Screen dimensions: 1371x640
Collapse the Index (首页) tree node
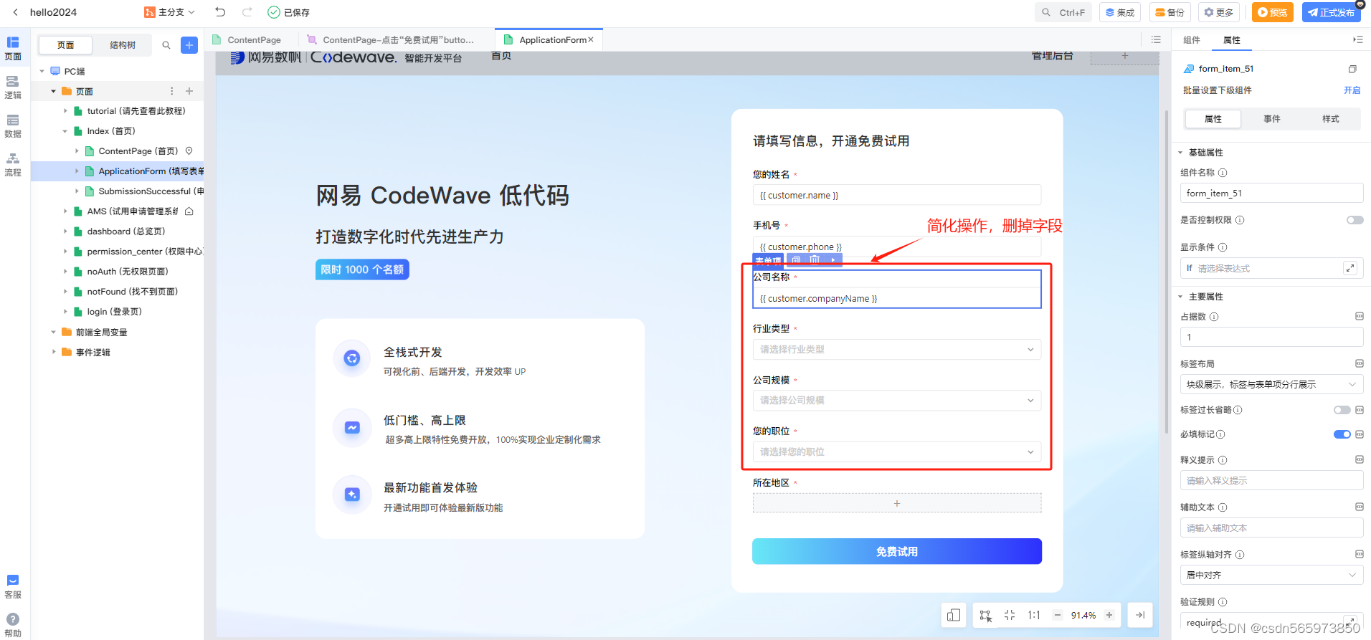click(x=65, y=131)
